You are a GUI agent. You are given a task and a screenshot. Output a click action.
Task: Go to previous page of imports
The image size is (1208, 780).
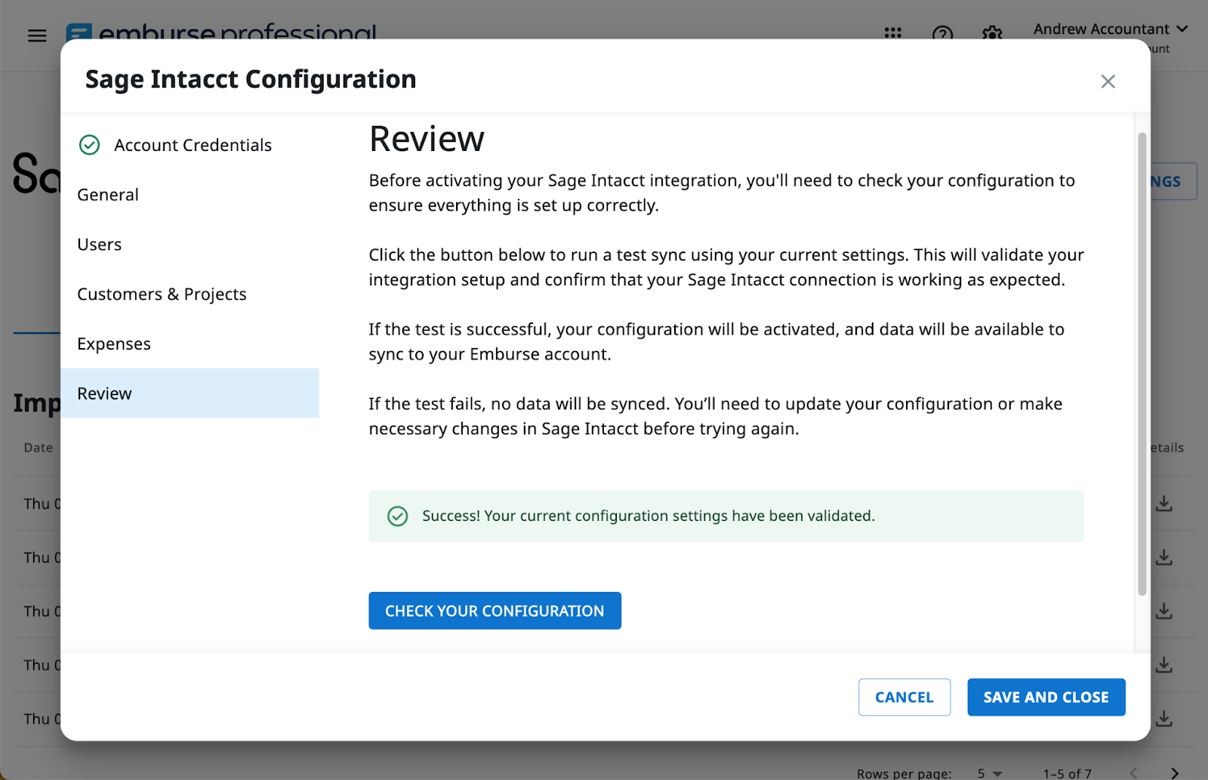click(x=1133, y=773)
